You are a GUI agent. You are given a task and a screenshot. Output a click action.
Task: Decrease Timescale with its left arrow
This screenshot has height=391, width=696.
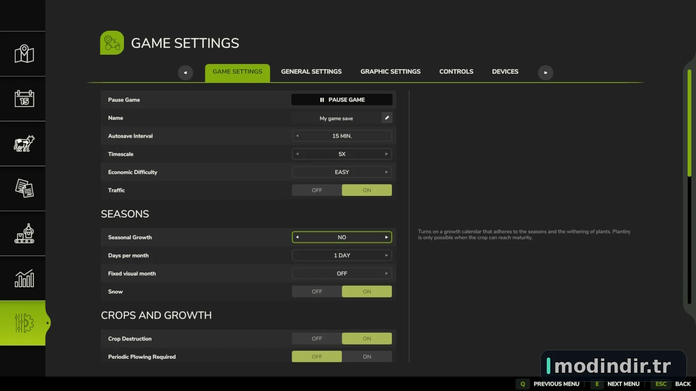[x=298, y=154]
